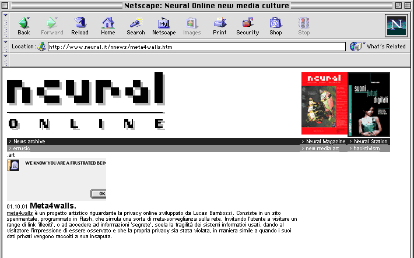Click the 01.10.01 date text
The height and width of the screenshot is (258, 414).
coord(17,206)
